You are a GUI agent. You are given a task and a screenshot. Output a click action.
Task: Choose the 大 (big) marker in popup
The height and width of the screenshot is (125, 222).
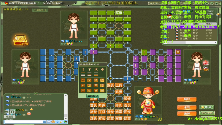click(x=96, y=69)
